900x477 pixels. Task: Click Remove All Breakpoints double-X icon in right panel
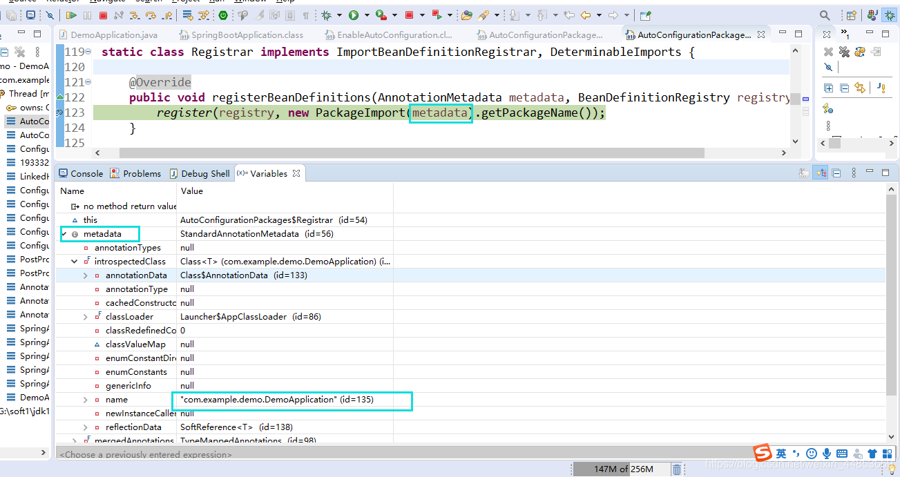844,52
